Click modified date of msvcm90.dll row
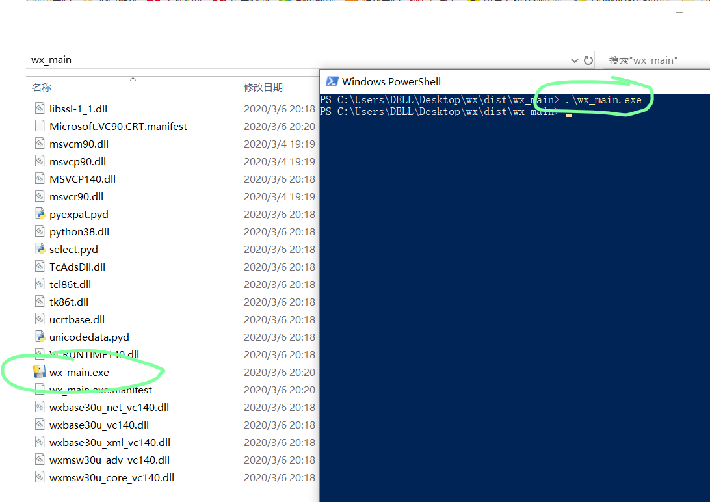 pos(280,144)
